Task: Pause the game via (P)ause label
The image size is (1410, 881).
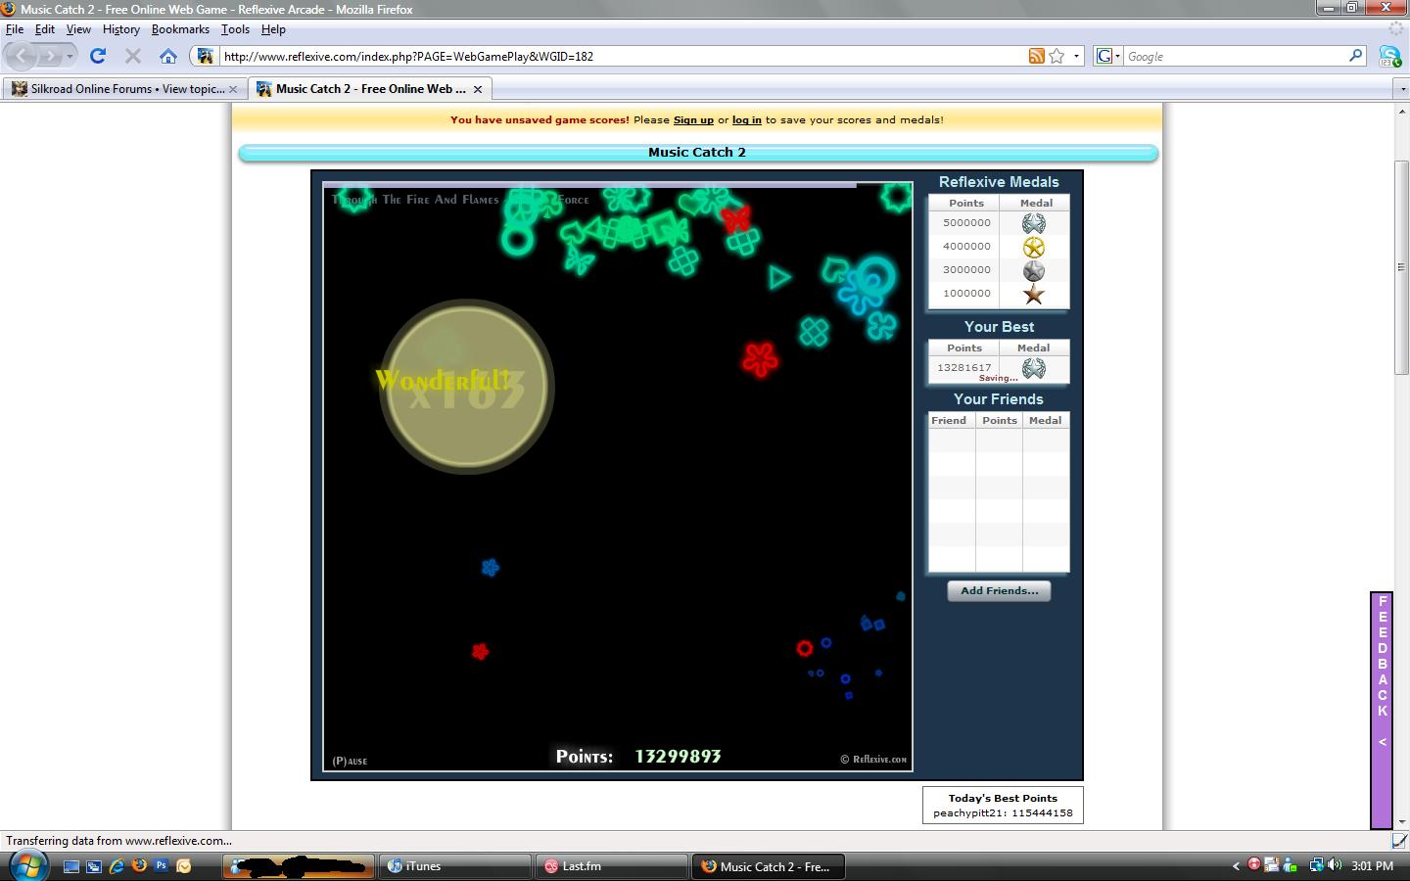Action: pyautogui.click(x=350, y=761)
